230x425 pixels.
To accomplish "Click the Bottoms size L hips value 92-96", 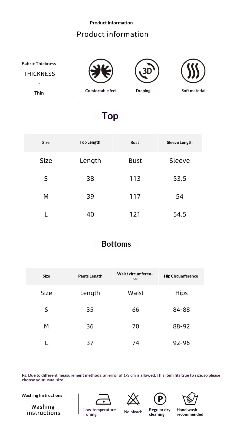I will click(181, 343).
